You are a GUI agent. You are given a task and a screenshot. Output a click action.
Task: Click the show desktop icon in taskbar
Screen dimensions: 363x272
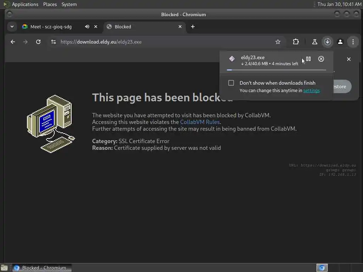pos(4,268)
